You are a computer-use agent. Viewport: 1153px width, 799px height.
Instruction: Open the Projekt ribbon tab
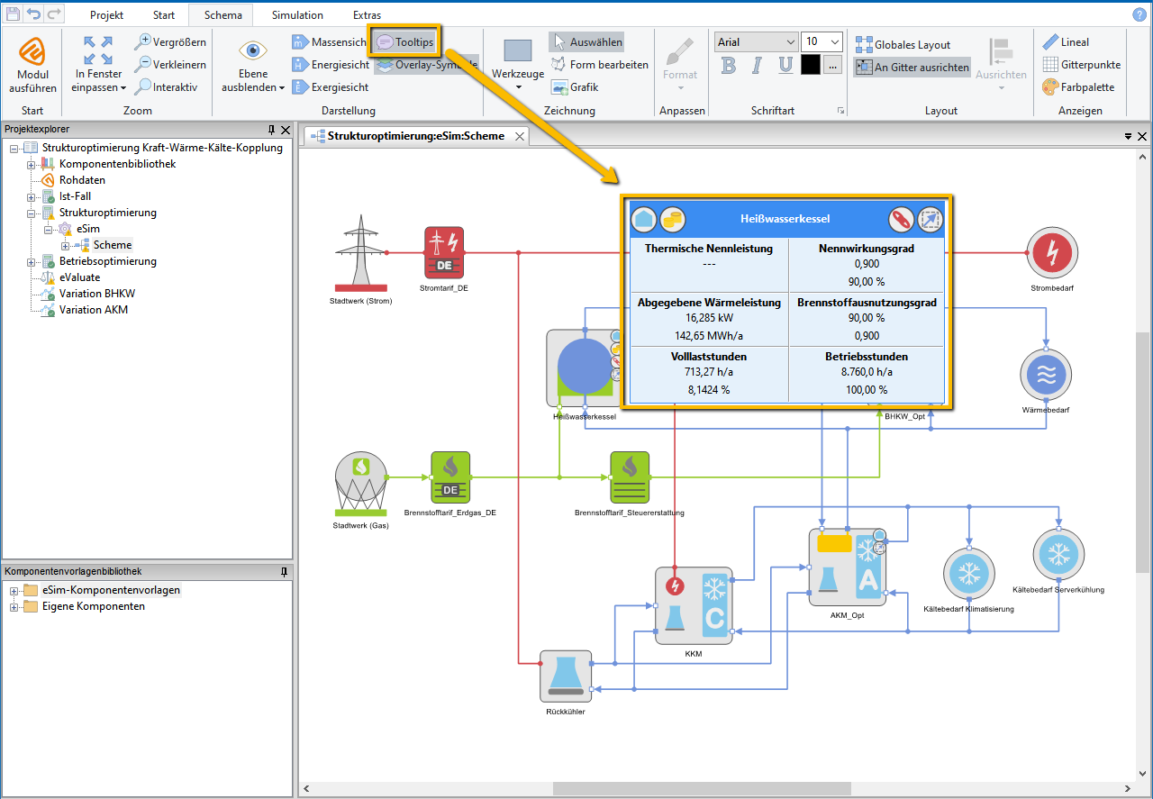point(107,15)
